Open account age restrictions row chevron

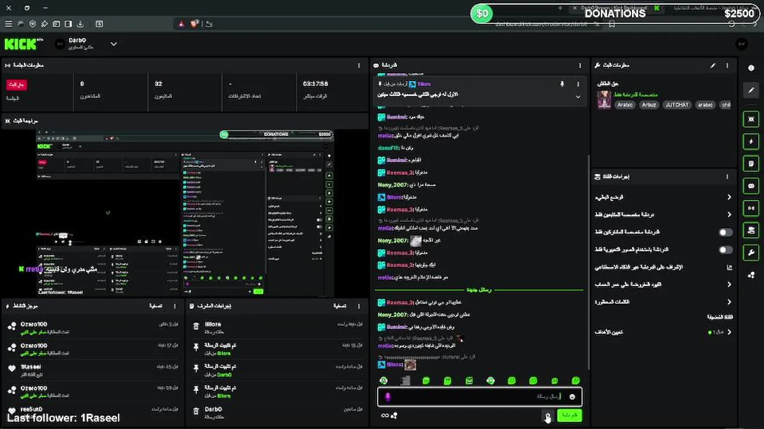(729, 285)
